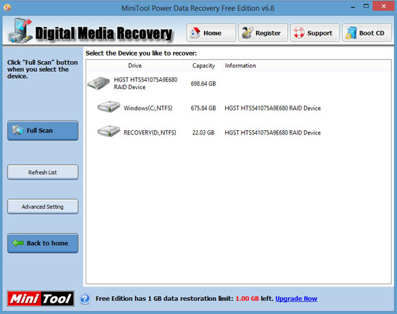Viewport: 397px width, 314px height.
Task: Select Windows(C:,NTFS) partition row
Action: click(x=238, y=108)
